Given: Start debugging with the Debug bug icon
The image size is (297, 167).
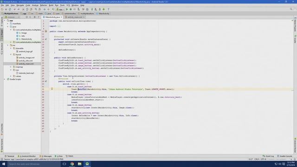Looking at the screenshot, I should [71, 9].
